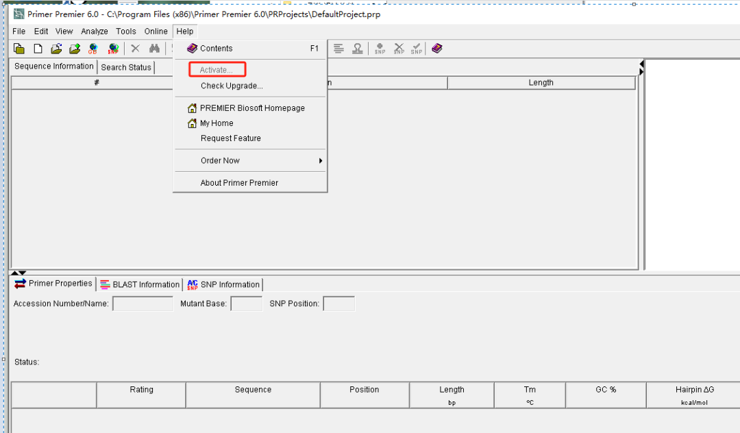Click the splitter arrows above Primer Properties
Viewport: 740px width, 433px height.
(x=18, y=273)
